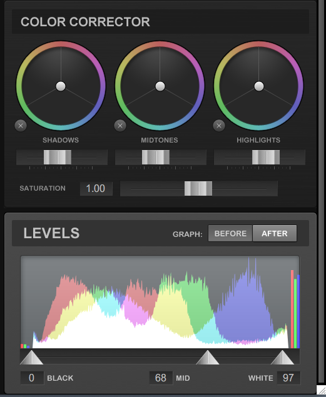
Task: Click the Highlights color wheel center handle
Action: [x=259, y=86]
